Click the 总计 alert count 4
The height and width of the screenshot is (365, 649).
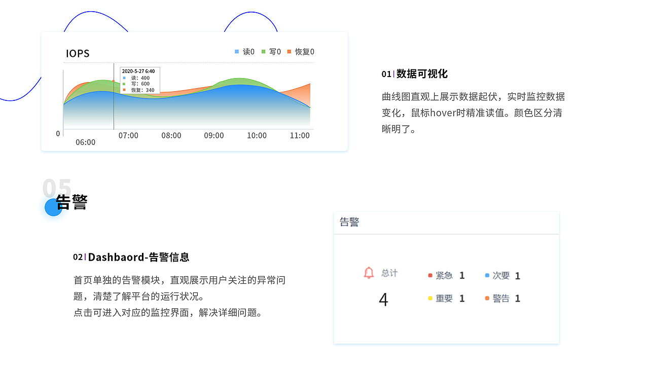(384, 299)
